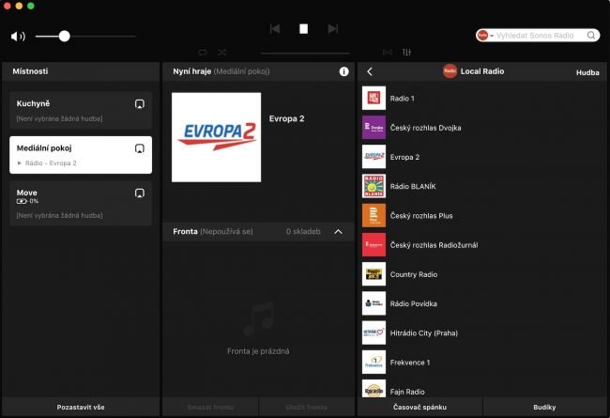Open the EQ settings icon
610x418 pixels.
(406, 53)
